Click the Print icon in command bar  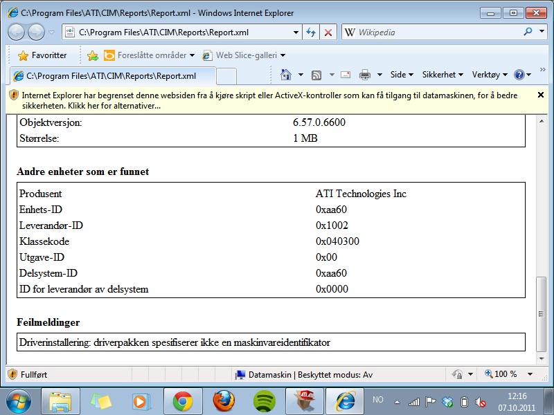point(365,75)
